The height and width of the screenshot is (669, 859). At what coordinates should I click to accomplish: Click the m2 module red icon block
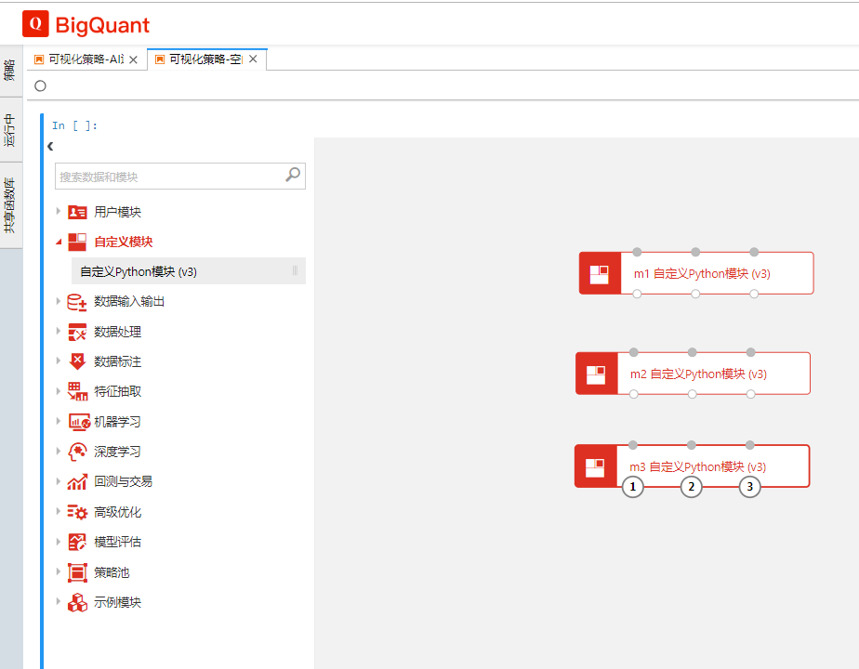point(597,374)
